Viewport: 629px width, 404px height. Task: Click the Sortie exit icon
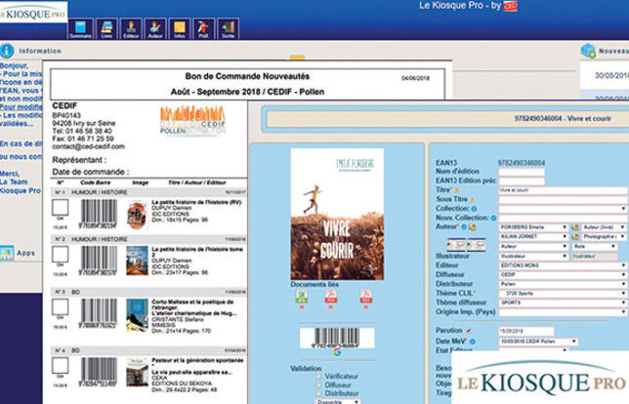pos(228,28)
